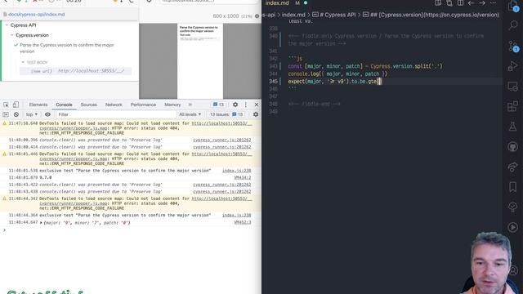Screen dimensions: 523x294
Task: Toggle the live expression eye icon
Action: 47,114
